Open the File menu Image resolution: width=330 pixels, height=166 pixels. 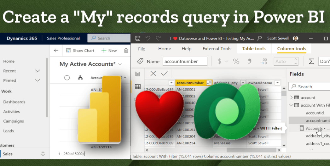tap(142, 49)
